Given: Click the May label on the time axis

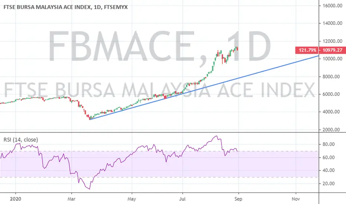Looking at the screenshot, I should coord(132,199).
